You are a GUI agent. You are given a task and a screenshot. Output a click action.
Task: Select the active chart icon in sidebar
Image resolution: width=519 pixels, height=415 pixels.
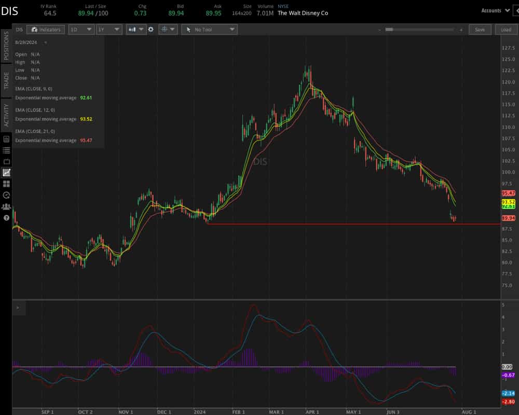click(x=6, y=173)
